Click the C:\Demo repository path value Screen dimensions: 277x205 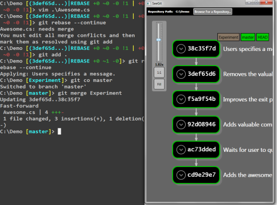click(x=182, y=11)
